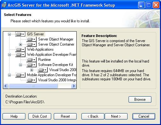Open GIS Server feature install dropdown
This screenshot has height=125, width=161.
point(20,34)
